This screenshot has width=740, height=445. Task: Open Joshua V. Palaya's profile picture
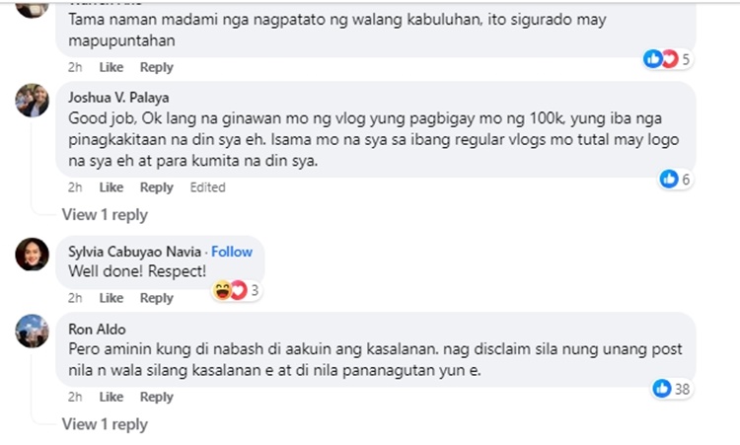point(33,101)
